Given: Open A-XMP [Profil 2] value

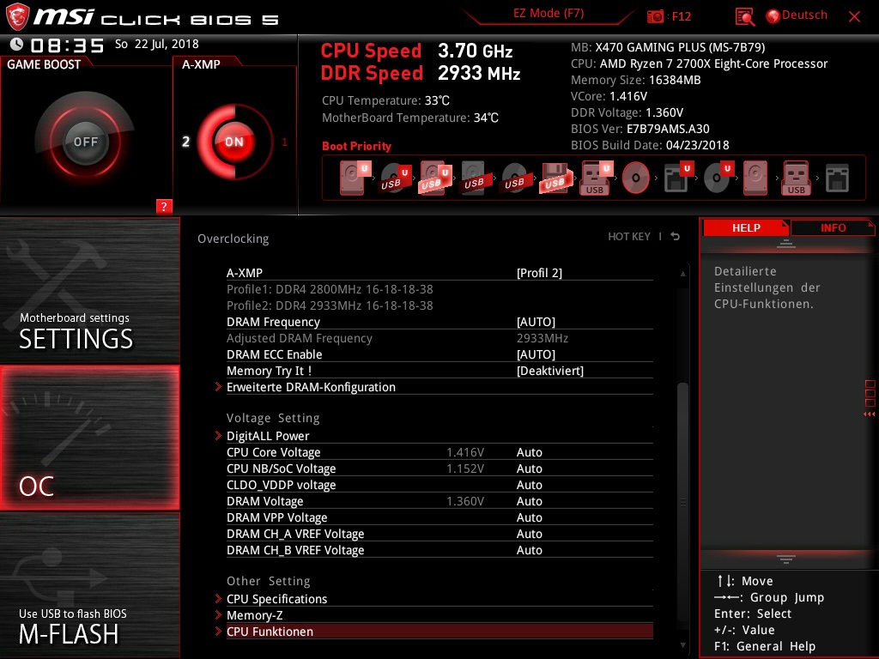Looking at the screenshot, I should [x=539, y=273].
